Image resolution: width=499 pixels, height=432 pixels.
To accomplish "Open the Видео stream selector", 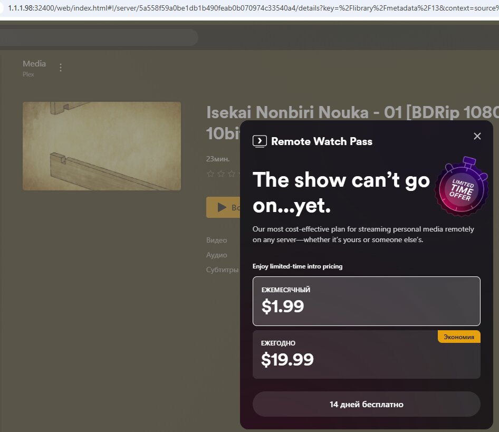I will (x=216, y=240).
